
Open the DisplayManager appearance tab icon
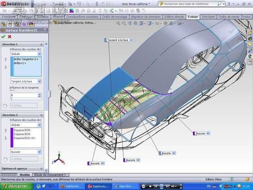[31, 24]
